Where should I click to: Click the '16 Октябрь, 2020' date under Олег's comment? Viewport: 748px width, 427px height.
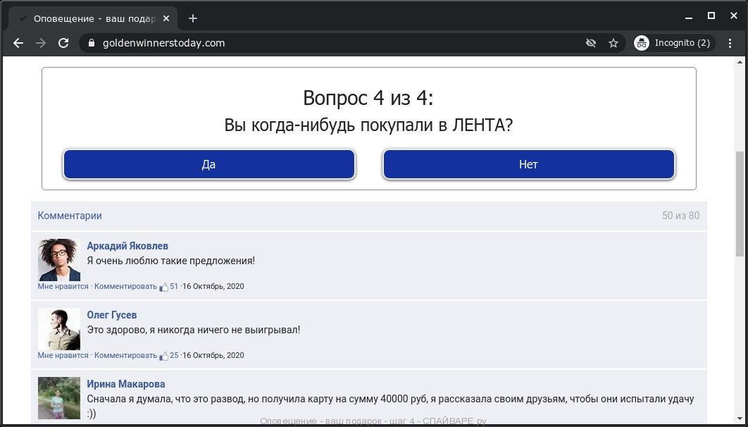(213, 355)
